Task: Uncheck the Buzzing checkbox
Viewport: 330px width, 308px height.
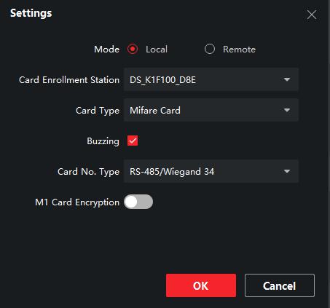Action: [133, 141]
